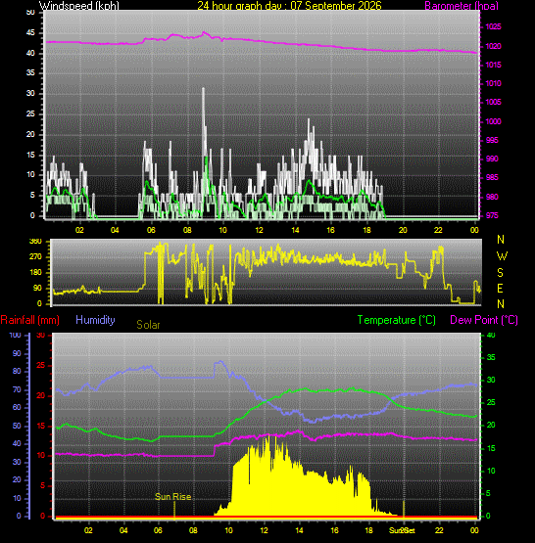
Task: Click hour 06 on the windspeed chart time axis
Action: (151, 230)
